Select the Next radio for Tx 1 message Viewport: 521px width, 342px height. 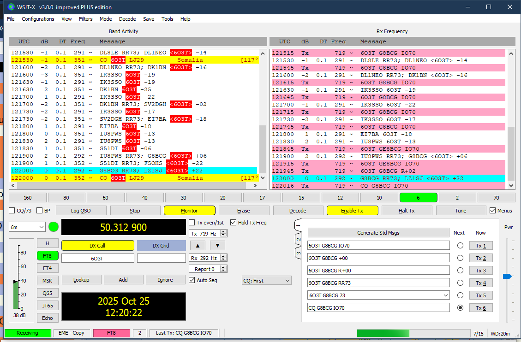click(460, 246)
